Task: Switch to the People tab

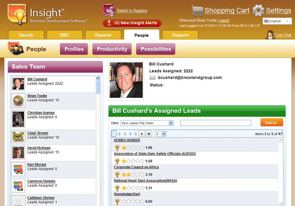Action: tap(142, 35)
